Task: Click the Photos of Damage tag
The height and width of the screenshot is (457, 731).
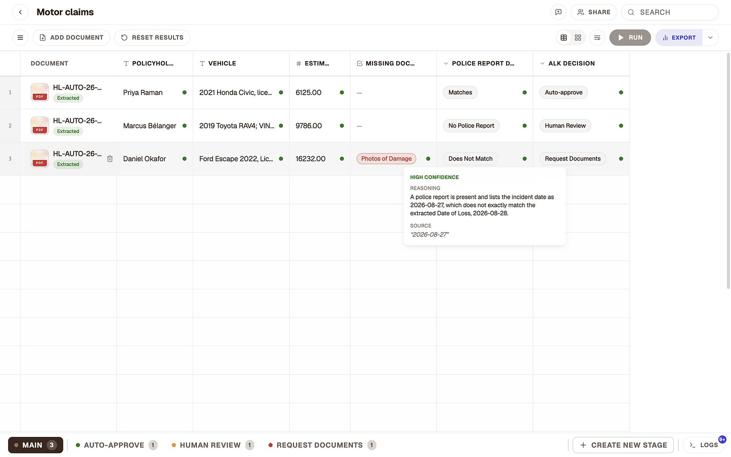Action: 386,159
